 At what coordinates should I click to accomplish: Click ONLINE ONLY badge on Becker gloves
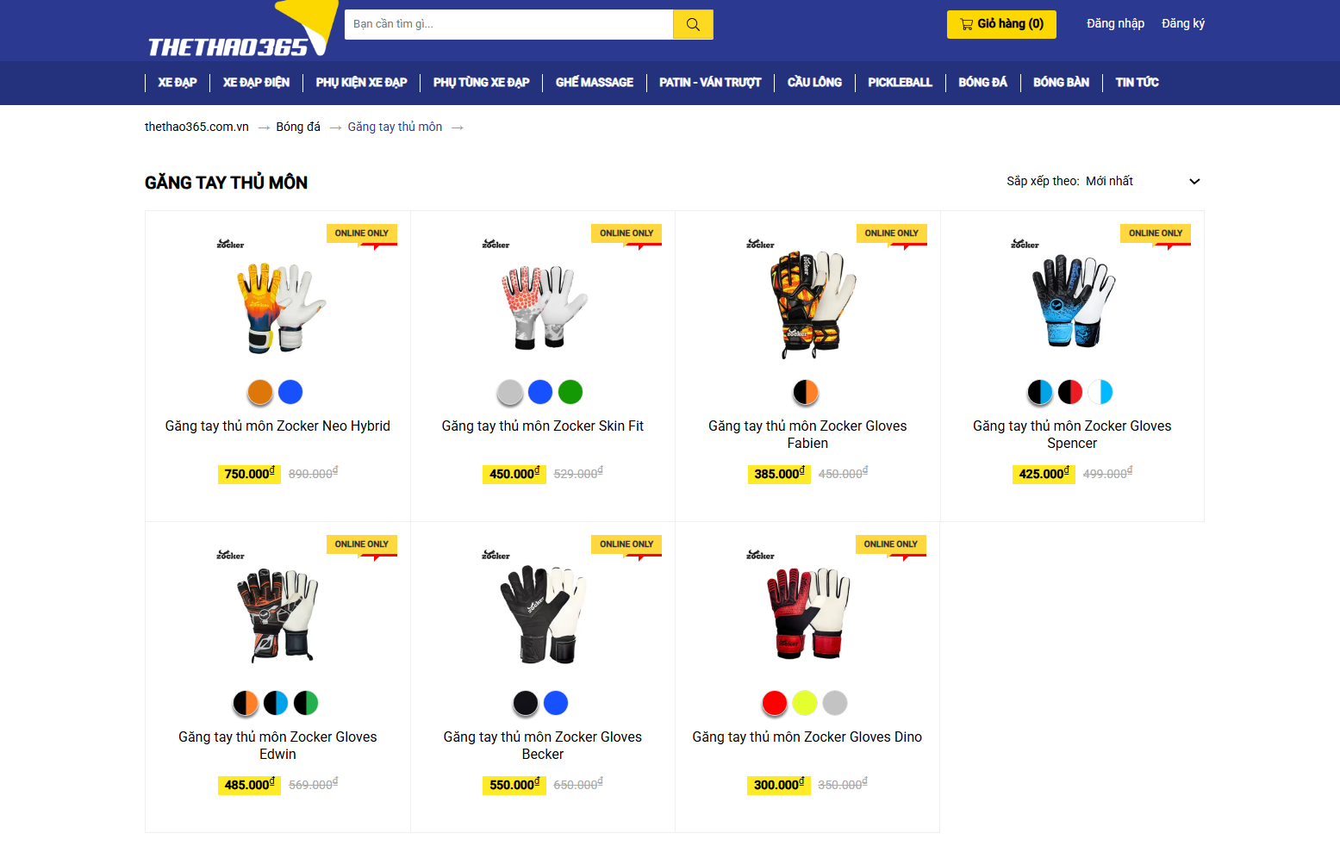(x=626, y=544)
